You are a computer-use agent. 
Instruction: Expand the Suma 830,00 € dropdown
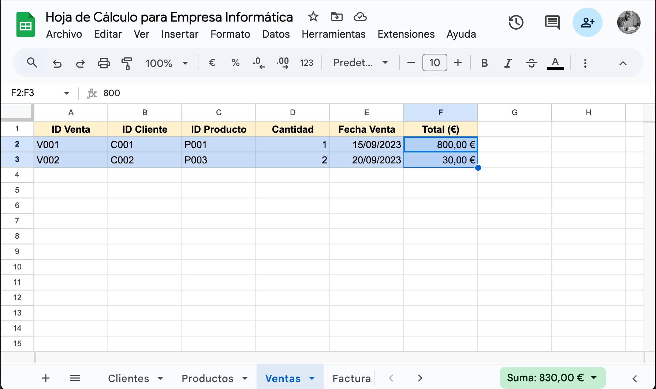click(x=594, y=378)
